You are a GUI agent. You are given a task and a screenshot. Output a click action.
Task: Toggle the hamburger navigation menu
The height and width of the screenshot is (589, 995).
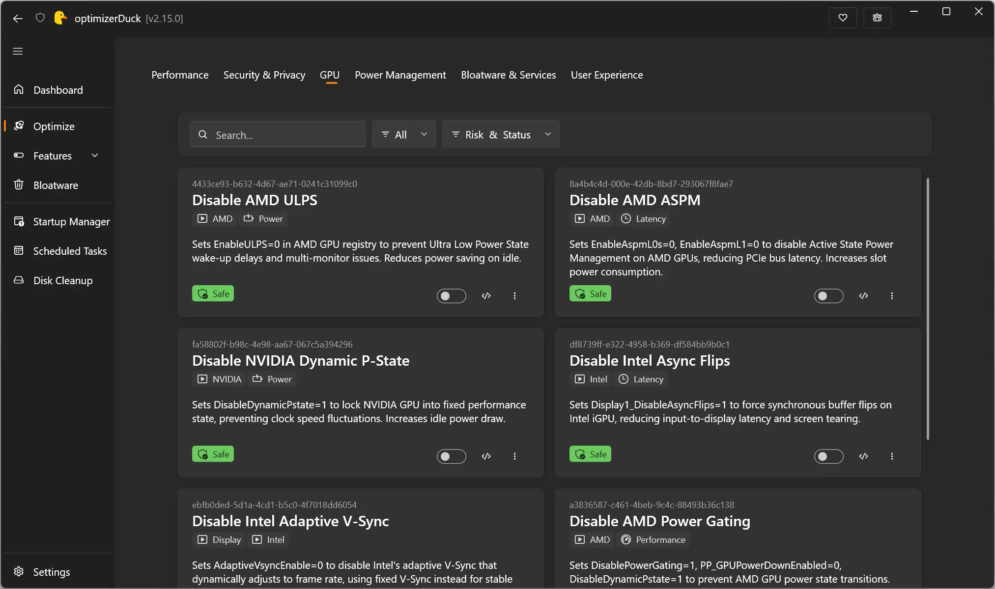click(18, 52)
